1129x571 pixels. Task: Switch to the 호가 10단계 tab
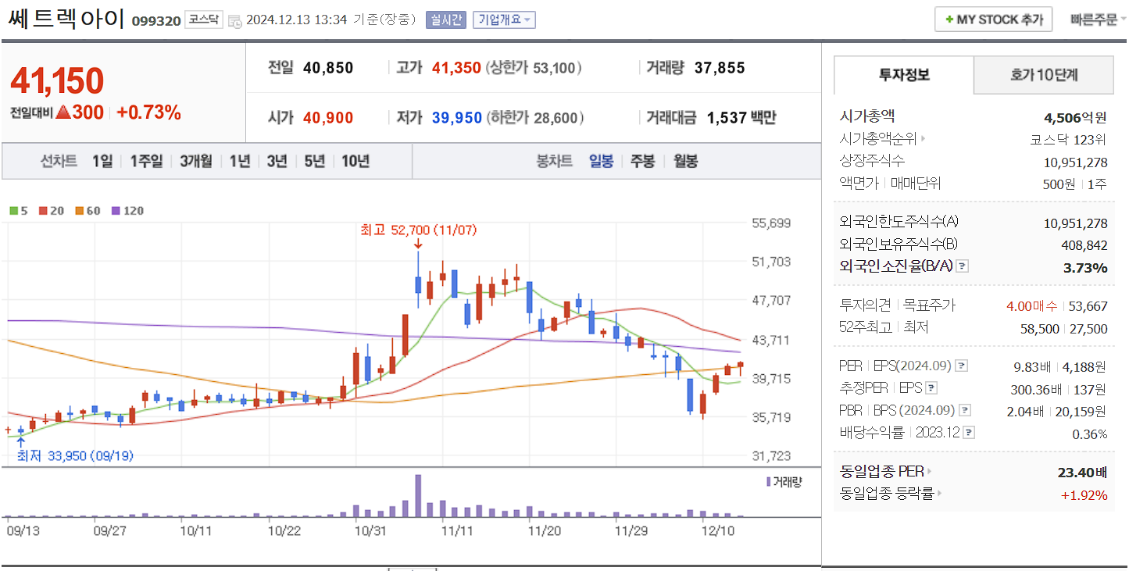click(1043, 74)
